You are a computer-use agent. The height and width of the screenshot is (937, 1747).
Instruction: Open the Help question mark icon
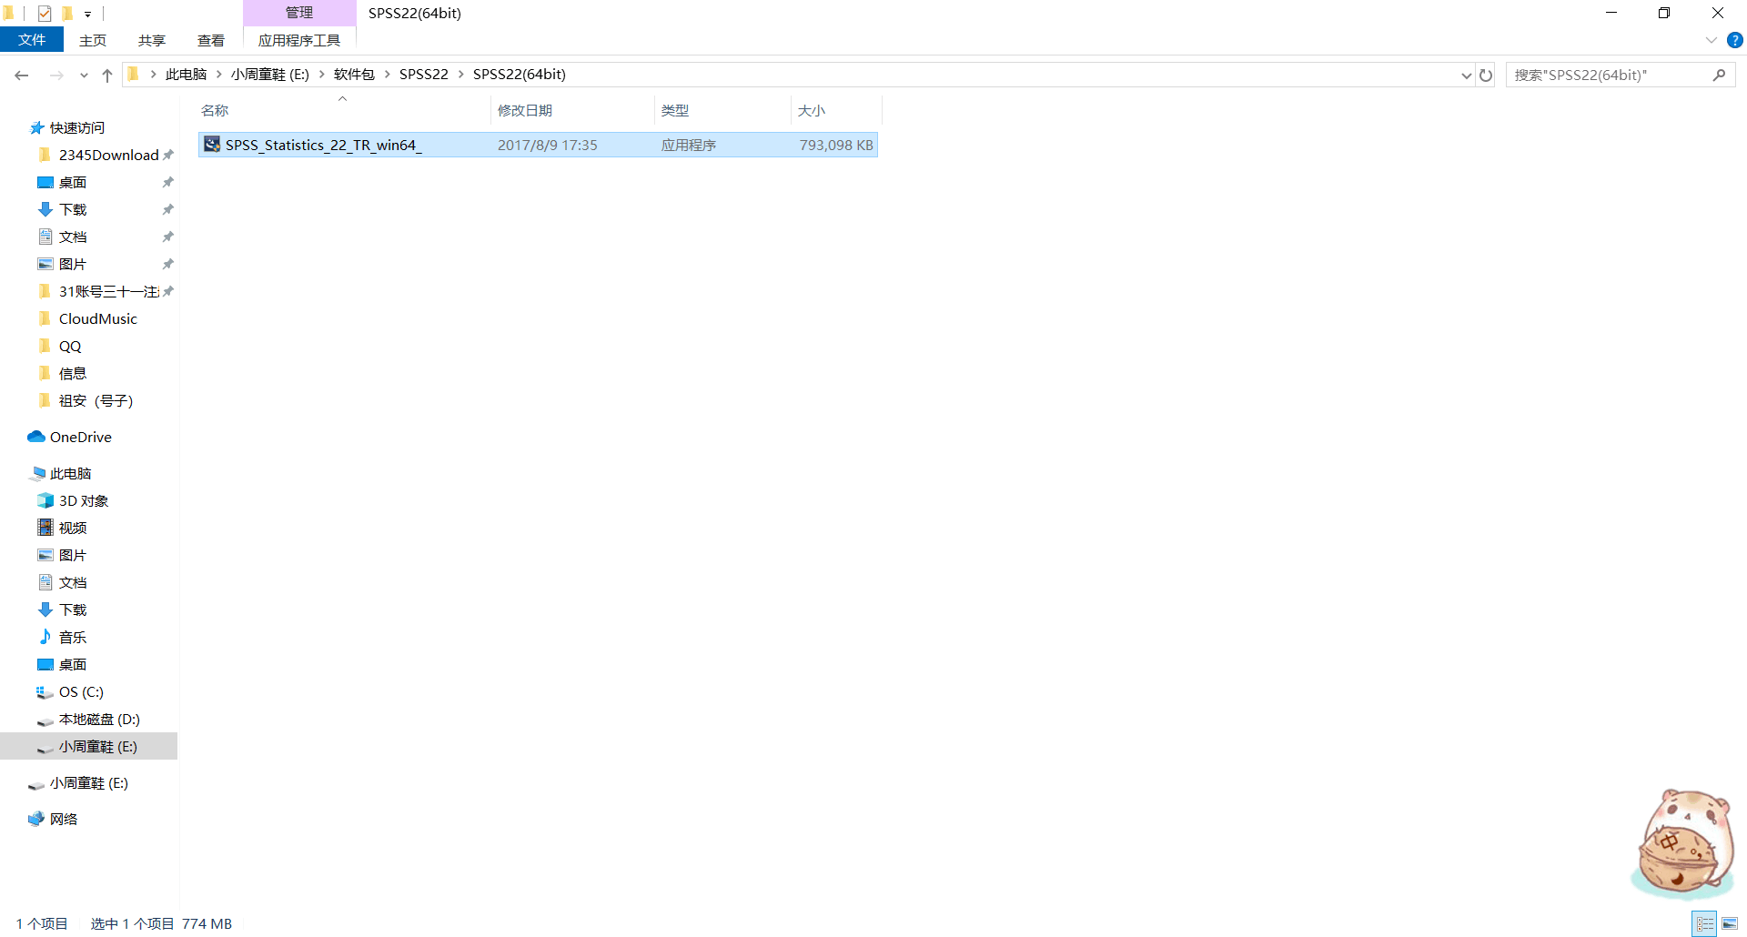click(x=1734, y=40)
